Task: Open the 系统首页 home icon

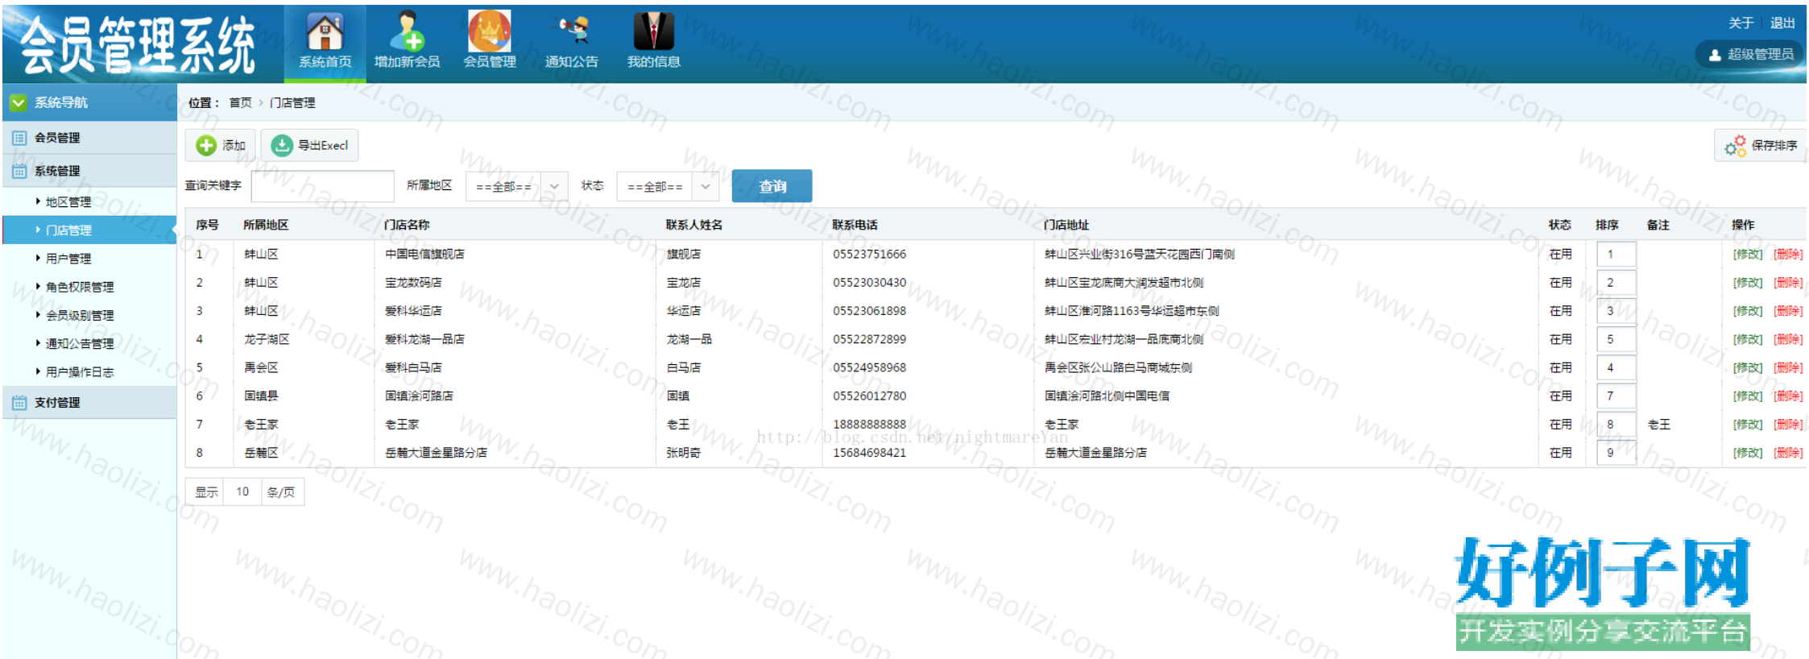Action: point(325,32)
